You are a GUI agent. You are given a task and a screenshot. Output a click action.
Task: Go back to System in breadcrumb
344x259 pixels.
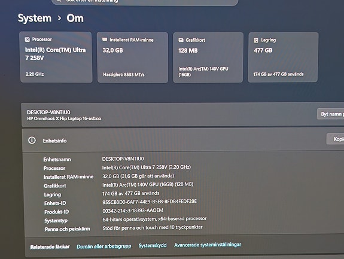35,18
